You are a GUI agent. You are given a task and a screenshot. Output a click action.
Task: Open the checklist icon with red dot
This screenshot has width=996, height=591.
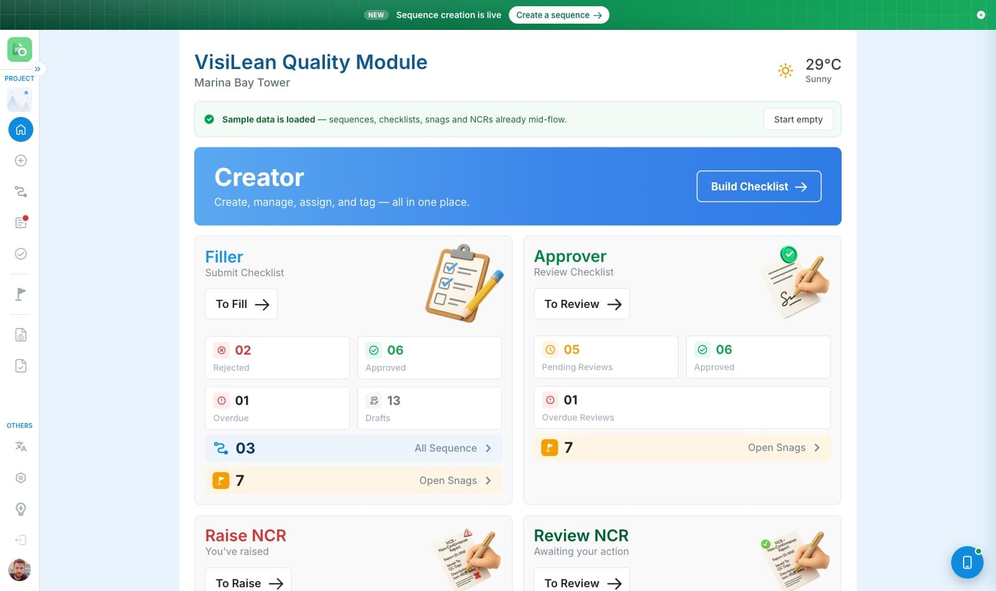tap(21, 222)
